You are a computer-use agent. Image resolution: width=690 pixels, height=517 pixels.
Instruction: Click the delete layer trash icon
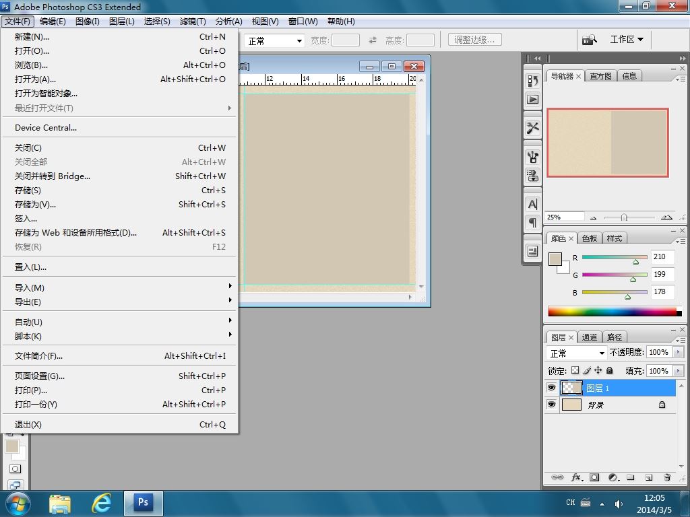[x=667, y=477]
